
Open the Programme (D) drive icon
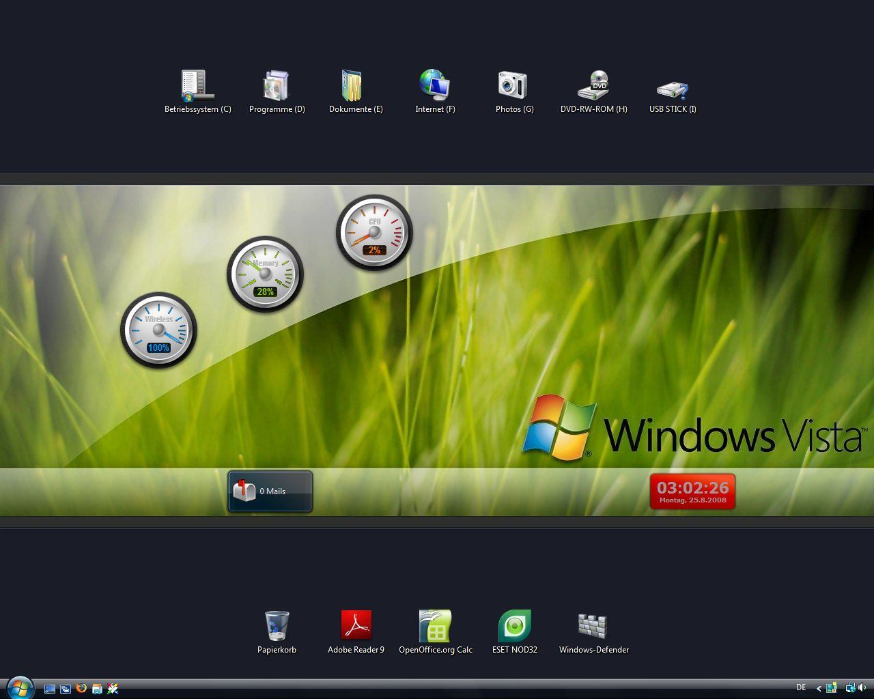(277, 91)
